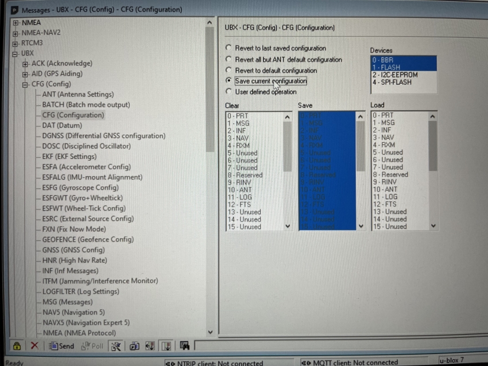Select 0 - PRT in Clear list
This screenshot has height=366, width=488.
pos(254,116)
